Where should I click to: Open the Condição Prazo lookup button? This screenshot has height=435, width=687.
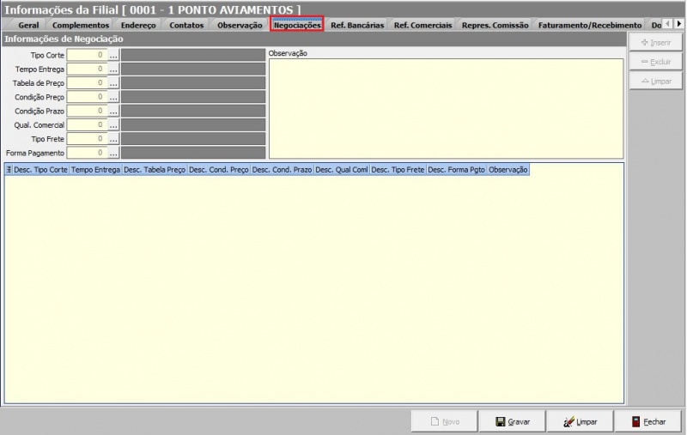point(113,111)
